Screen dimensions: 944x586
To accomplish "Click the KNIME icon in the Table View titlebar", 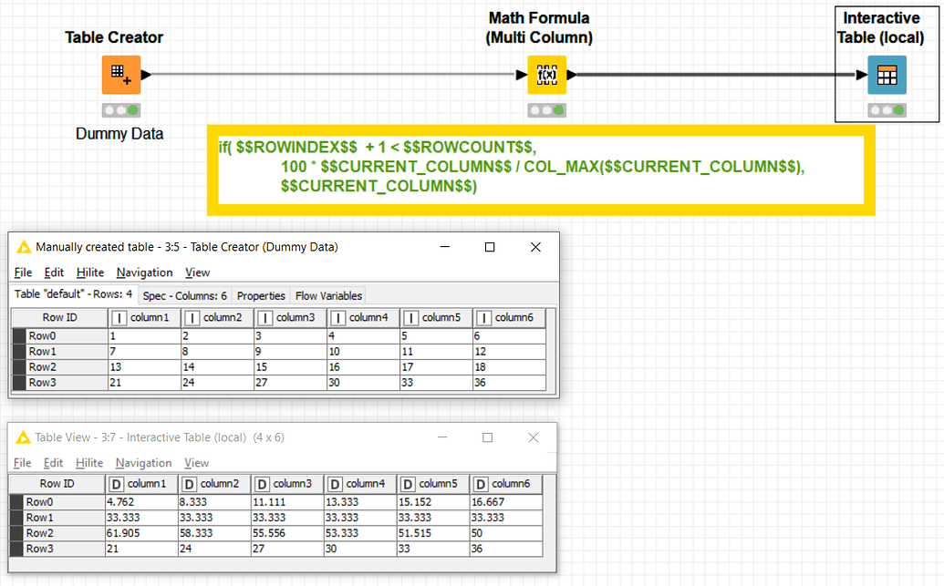I will click(22, 437).
